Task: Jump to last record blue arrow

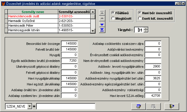Action: coord(102,30)
